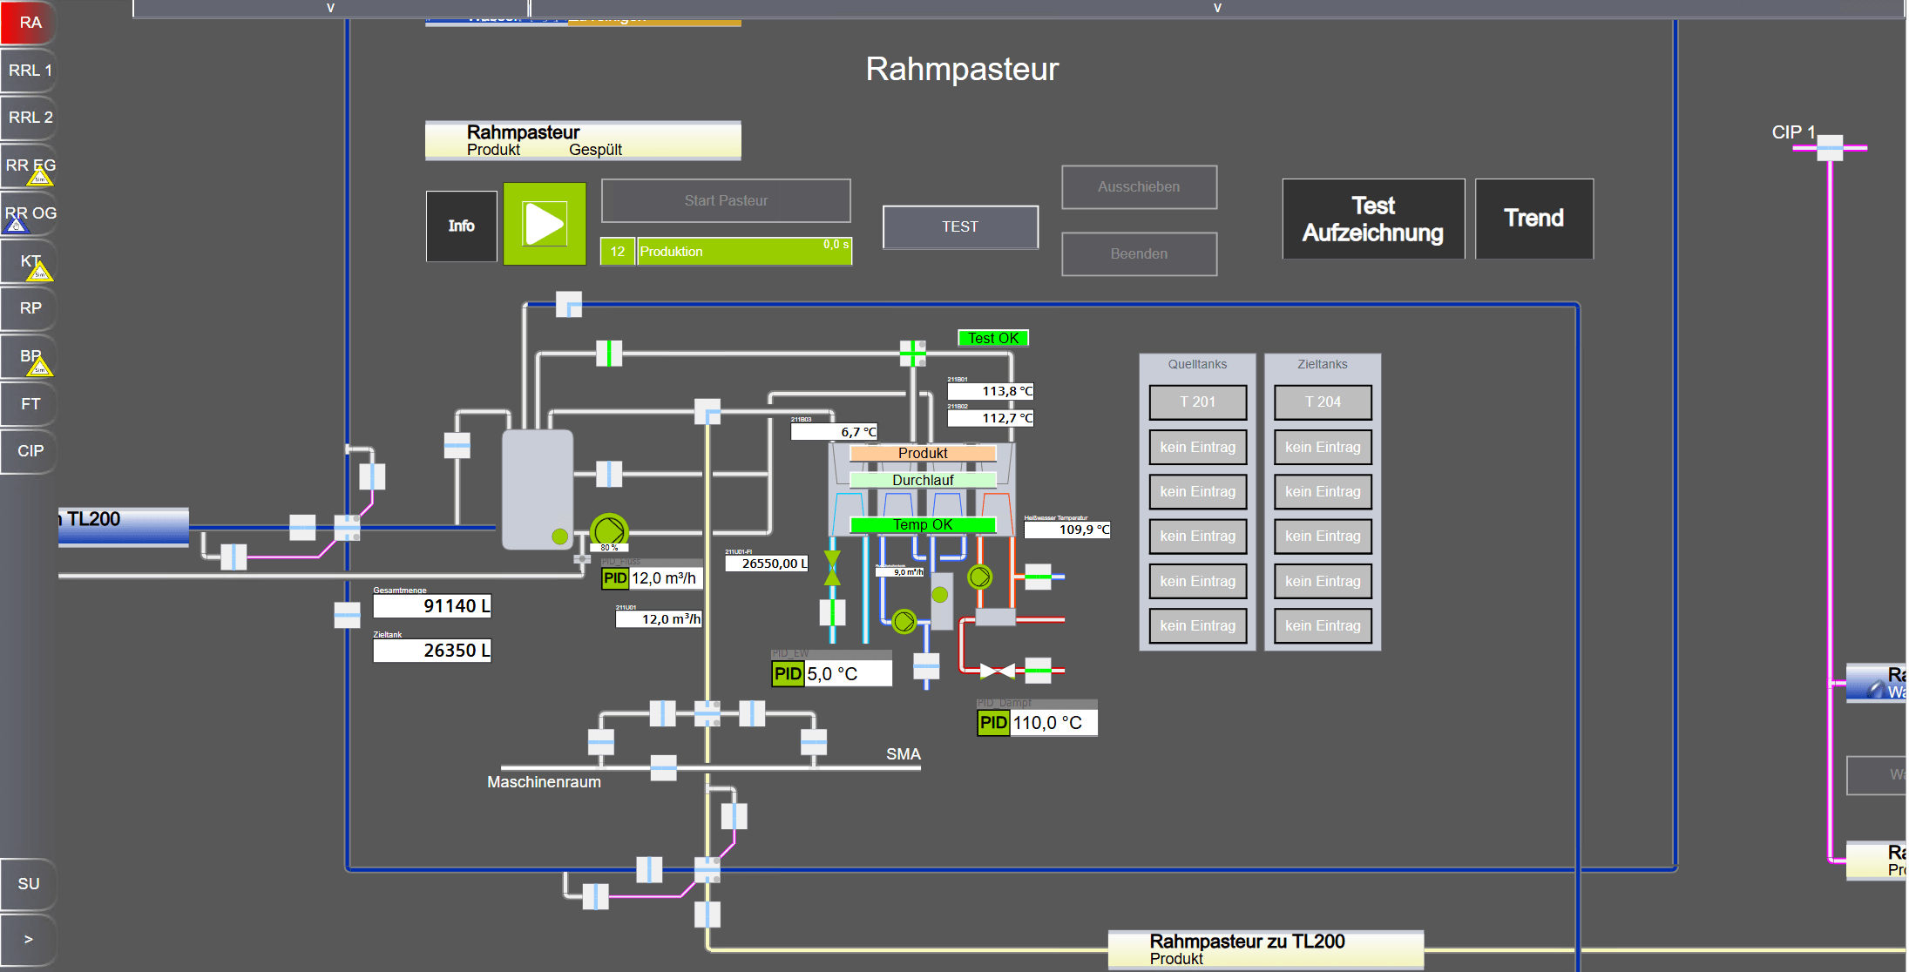Open the 5,0 °C PID controller

(x=831, y=673)
